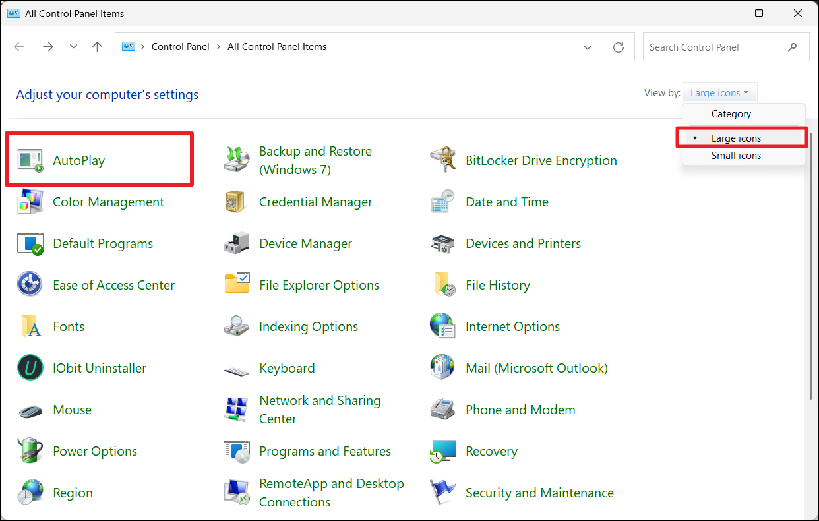Choose Small icons view option
The width and height of the screenshot is (819, 521).
(736, 156)
